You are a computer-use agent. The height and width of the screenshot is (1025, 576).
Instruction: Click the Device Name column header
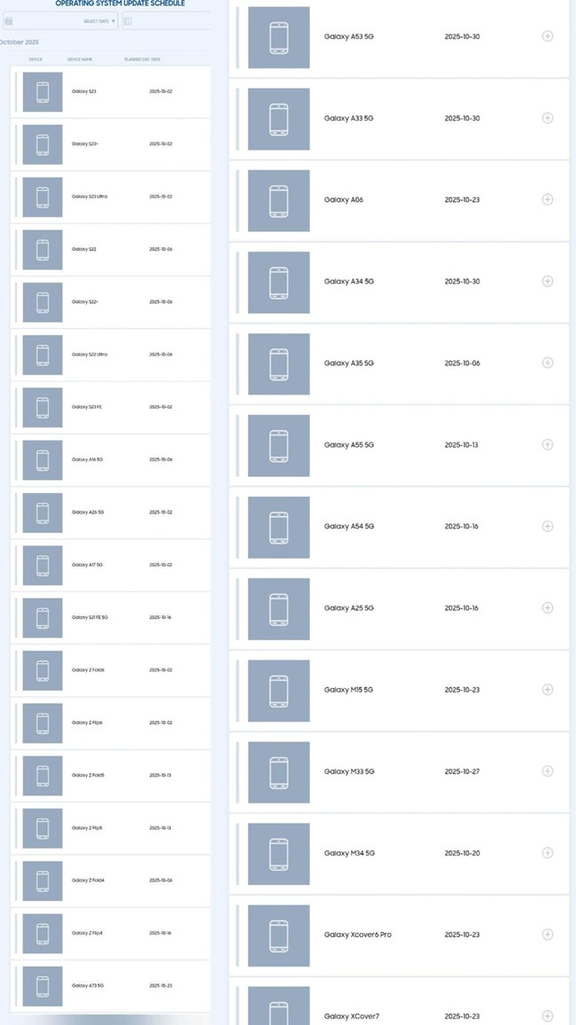80,59
